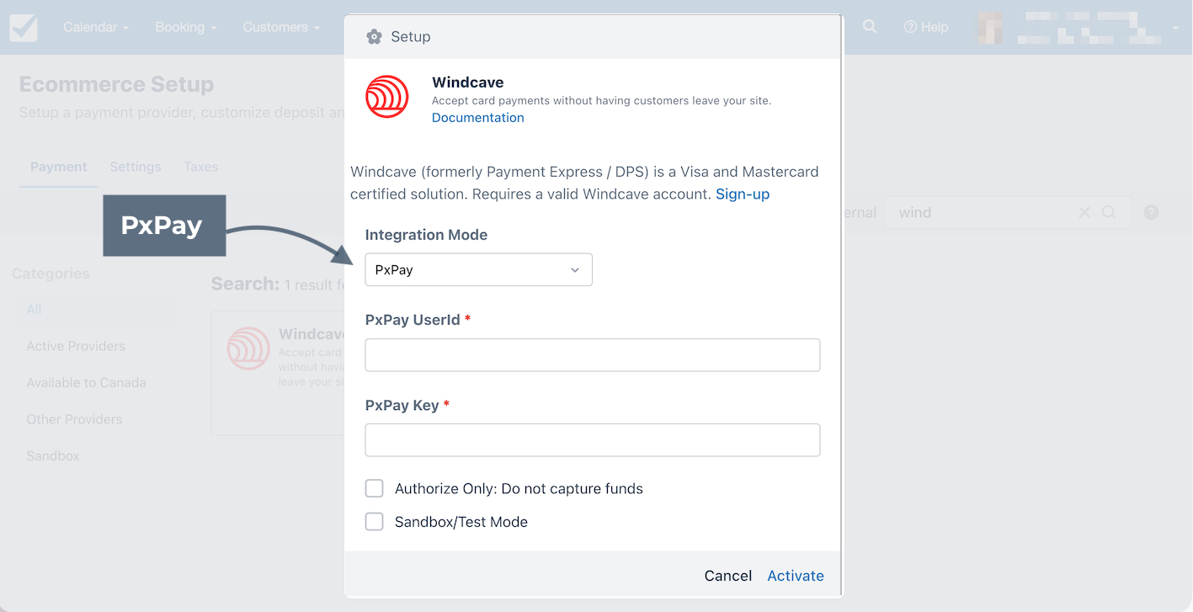Screen dimensions: 1193x612
Task: Click the Ecommerce Setup page heading
Action: (x=116, y=84)
